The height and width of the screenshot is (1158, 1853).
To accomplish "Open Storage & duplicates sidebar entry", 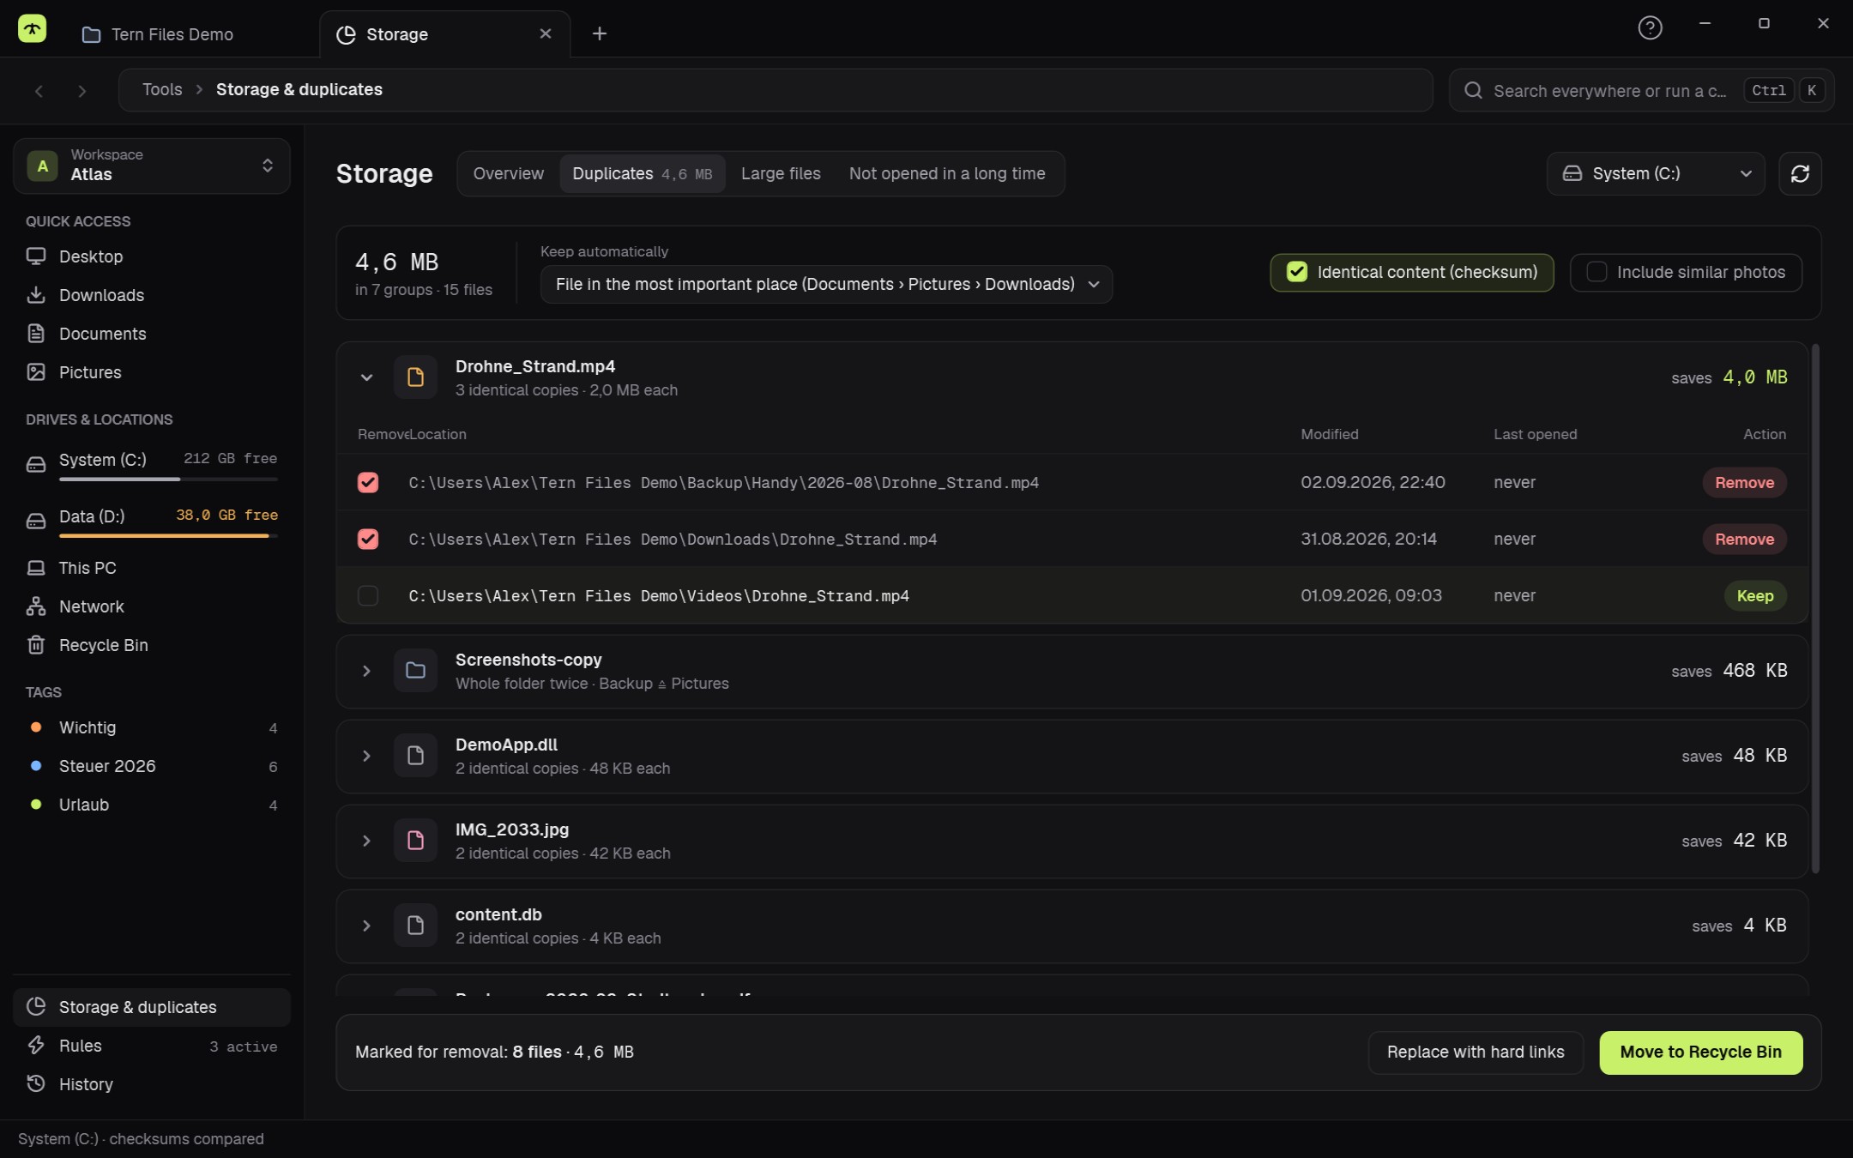I will tap(152, 1007).
